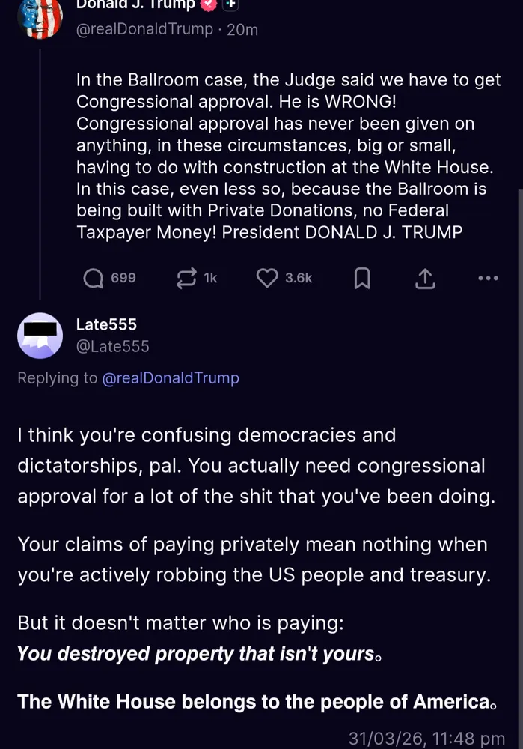Viewport: 523px width, 749px height.
Task: Click the 20m post timestamp
Action: 242,29
